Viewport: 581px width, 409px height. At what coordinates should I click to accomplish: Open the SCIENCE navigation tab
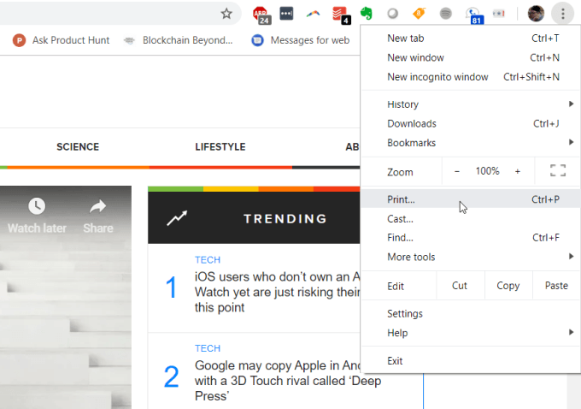coord(78,147)
